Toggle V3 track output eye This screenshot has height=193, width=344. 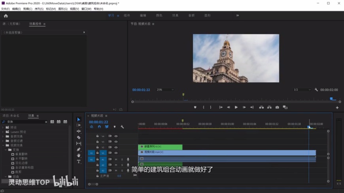coord(116,142)
